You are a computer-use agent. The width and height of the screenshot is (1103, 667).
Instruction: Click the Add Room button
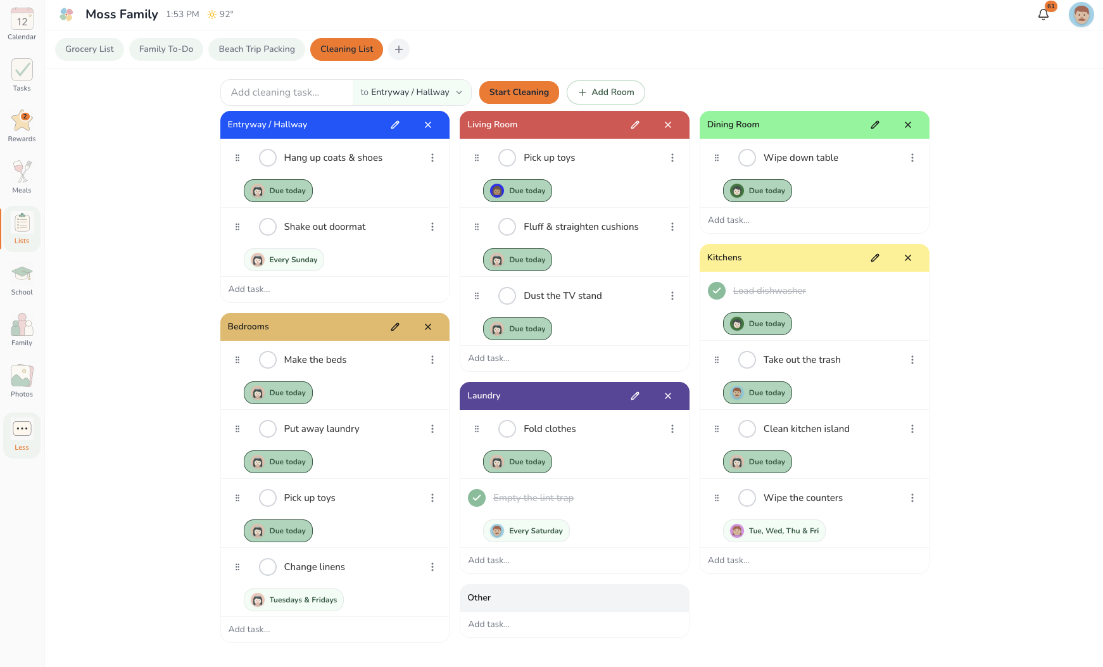605,92
